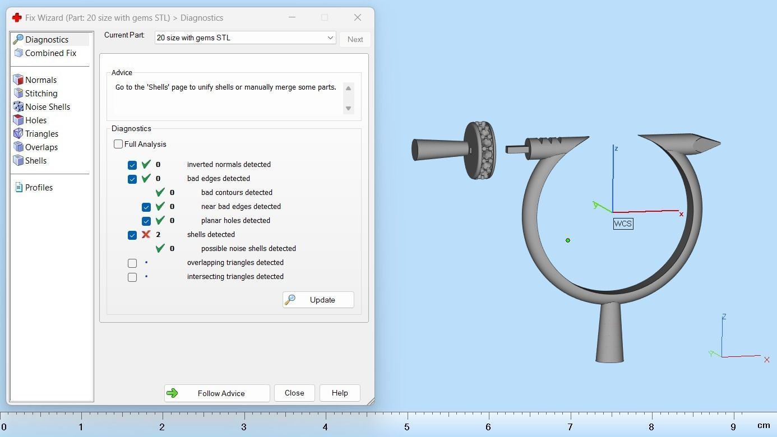The image size is (777, 437).
Task: Click the Next button
Action: tap(355, 39)
